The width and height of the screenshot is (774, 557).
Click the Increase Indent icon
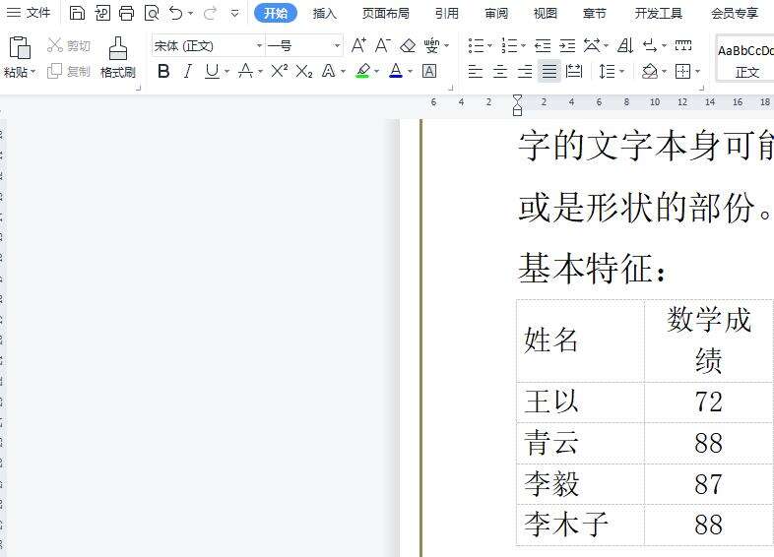(x=567, y=46)
